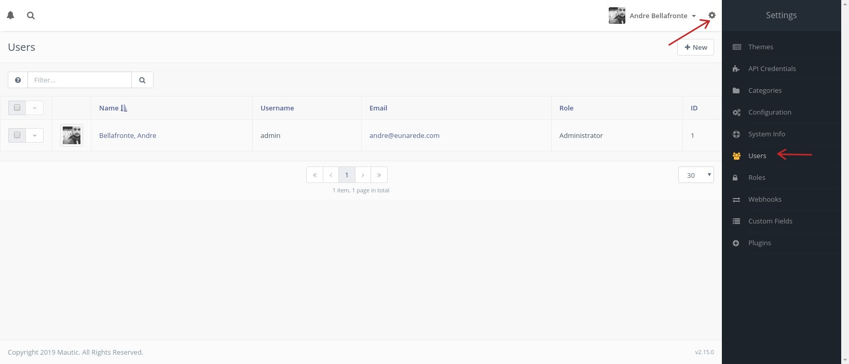Image resolution: width=849 pixels, height=364 pixels.
Task: Click the settings gear icon
Action: tap(711, 16)
